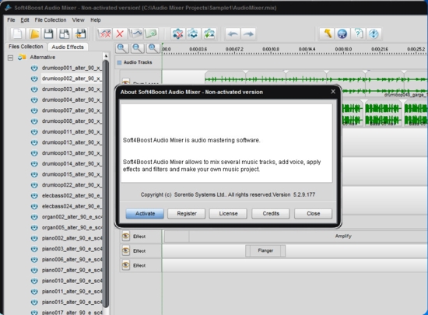Click the round blue support icon
428x315 pixels.
click(374, 33)
